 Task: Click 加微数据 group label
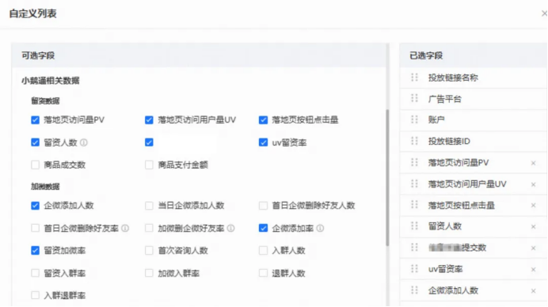pyautogui.click(x=45, y=187)
